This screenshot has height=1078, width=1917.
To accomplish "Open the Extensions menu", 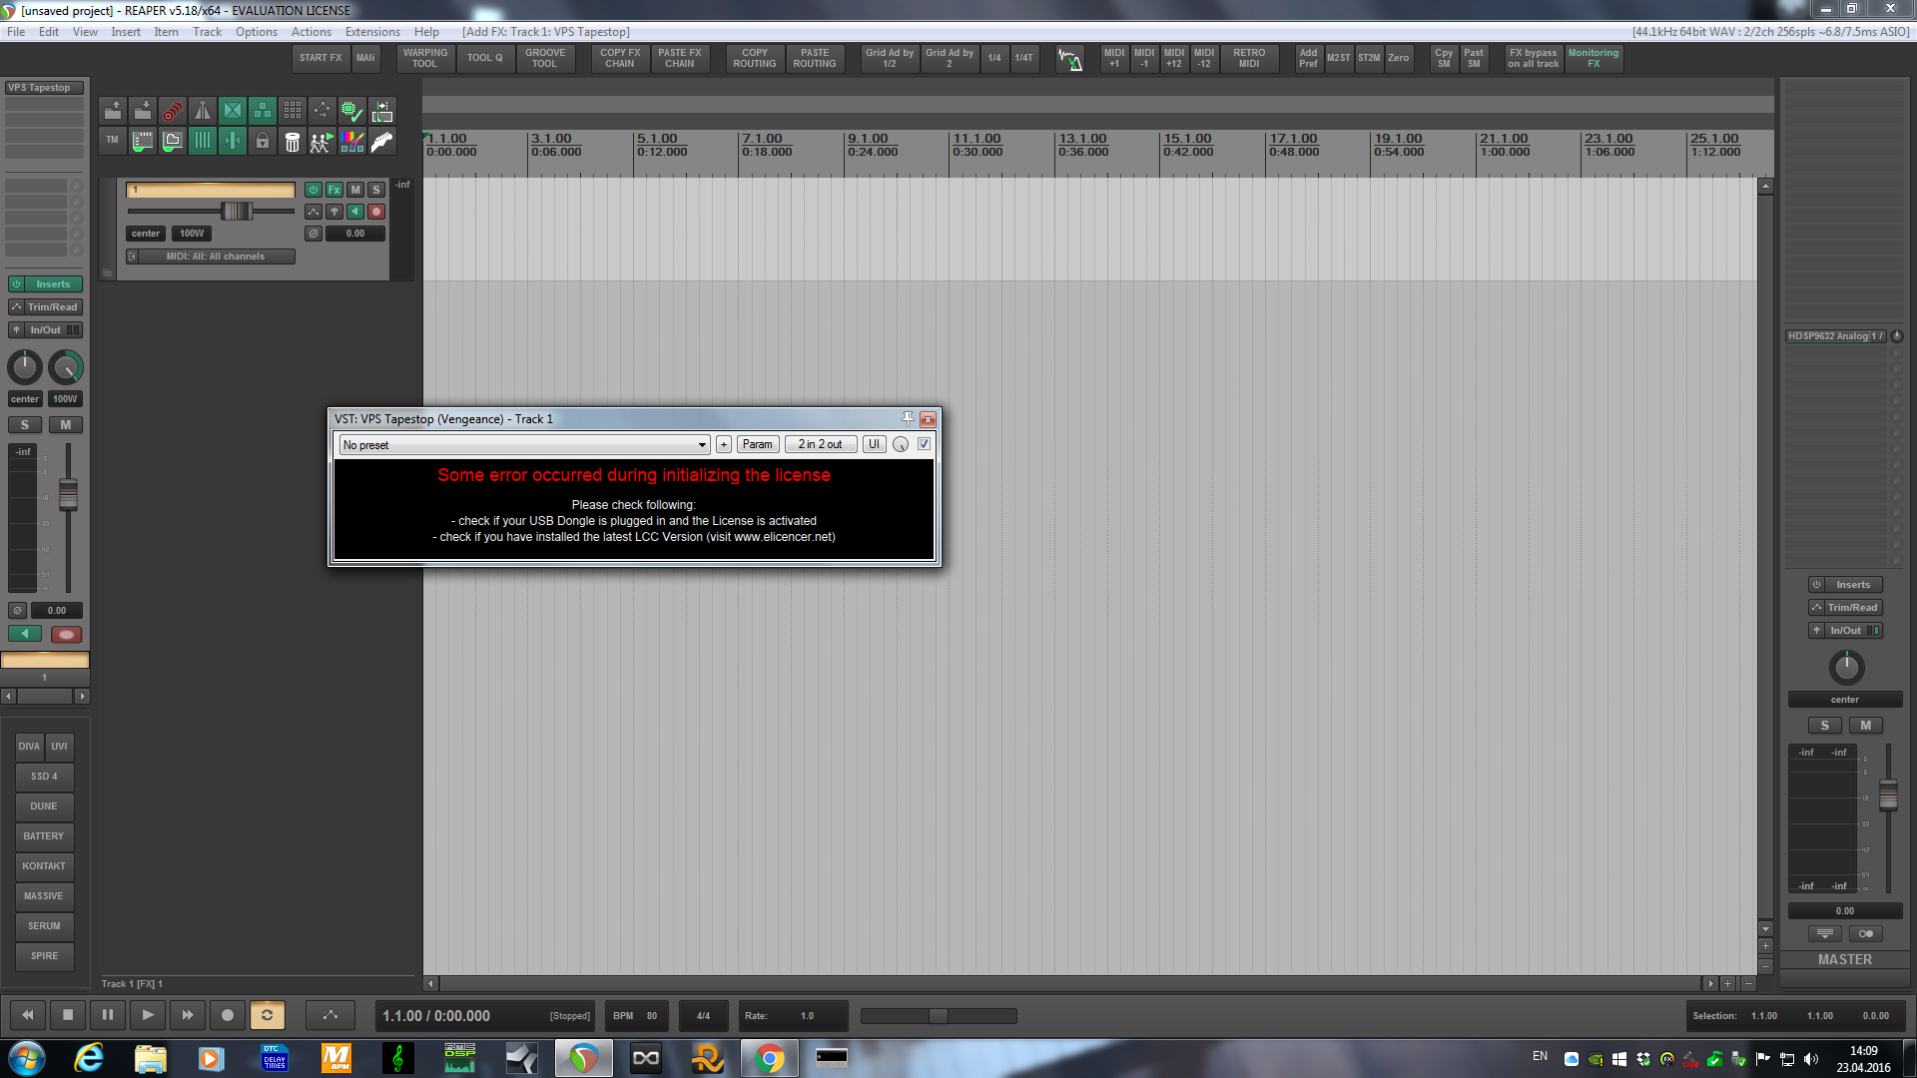I will pos(372,32).
